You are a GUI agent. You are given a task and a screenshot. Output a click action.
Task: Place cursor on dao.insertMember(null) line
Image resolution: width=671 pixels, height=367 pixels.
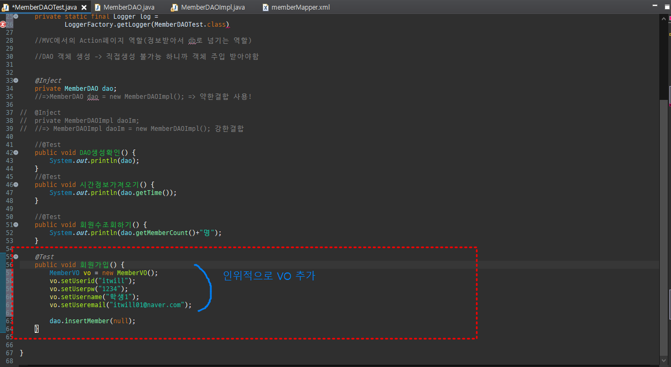[x=93, y=321]
